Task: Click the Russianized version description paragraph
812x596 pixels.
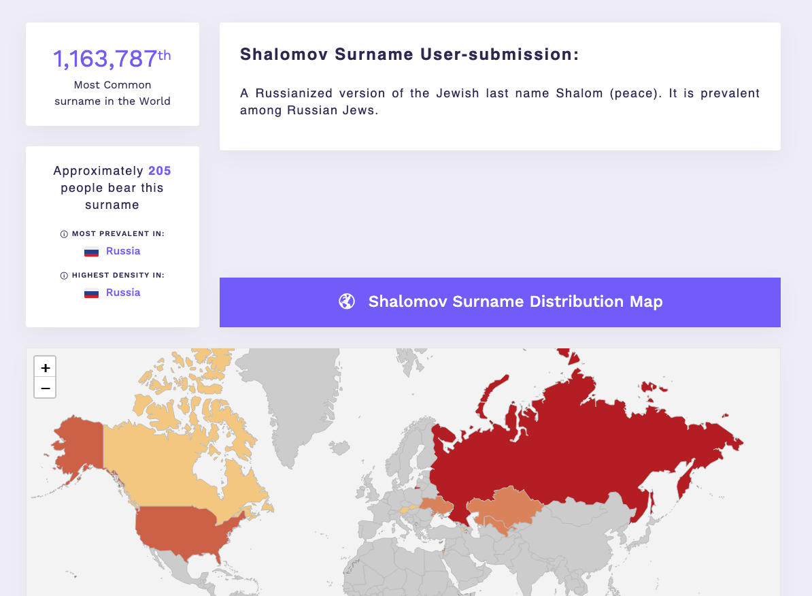Action: [500, 101]
